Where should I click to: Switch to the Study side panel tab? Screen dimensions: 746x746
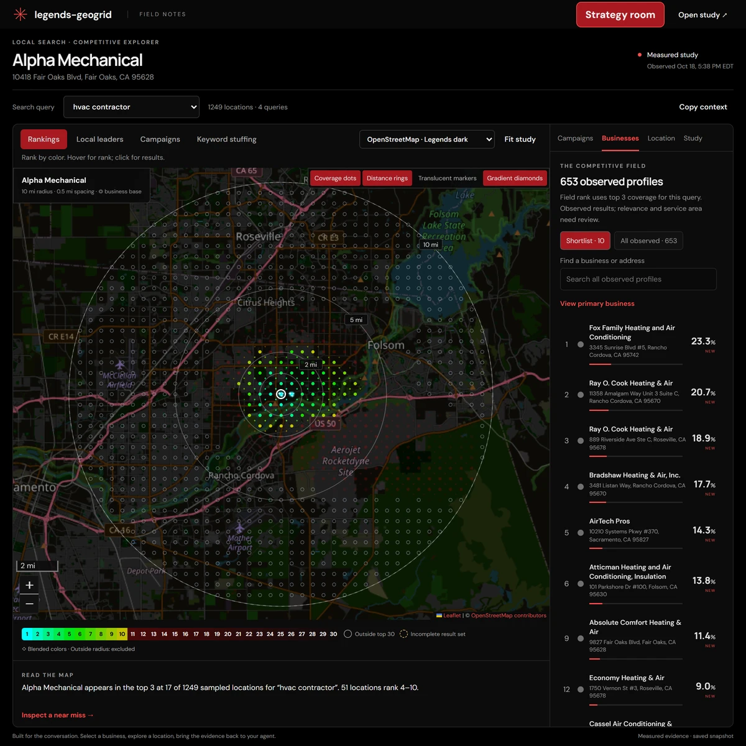[x=693, y=138]
